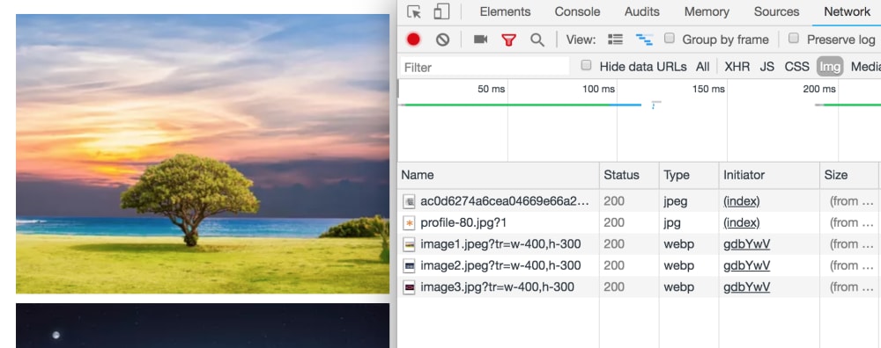Screen dimensions: 881x348
Task: Open gdbYwV initiator of image1.jpeg
Action: coord(747,244)
